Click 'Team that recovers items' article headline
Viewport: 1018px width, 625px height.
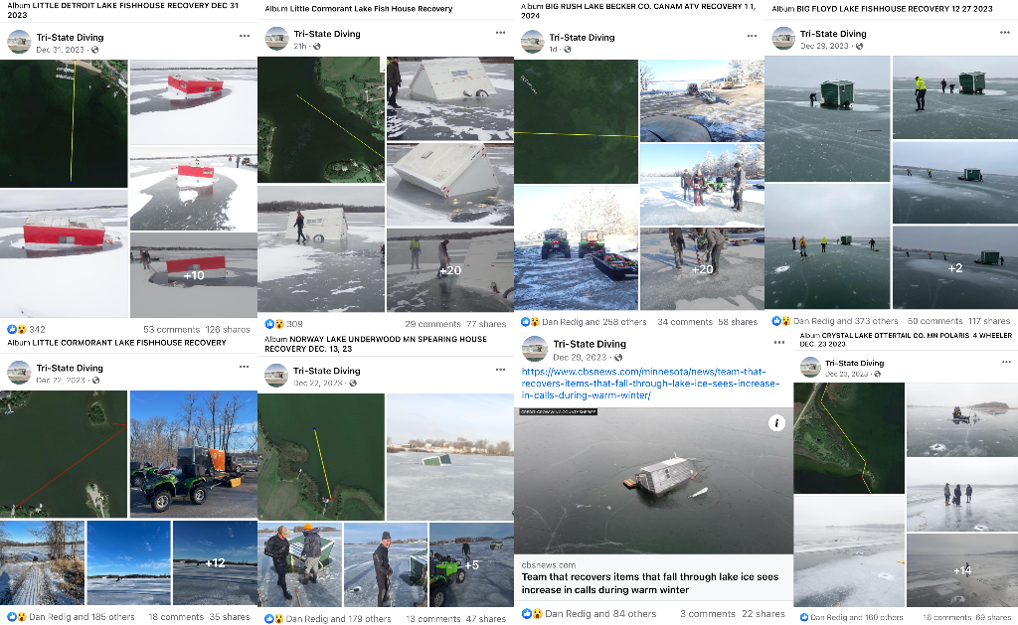[650, 583]
